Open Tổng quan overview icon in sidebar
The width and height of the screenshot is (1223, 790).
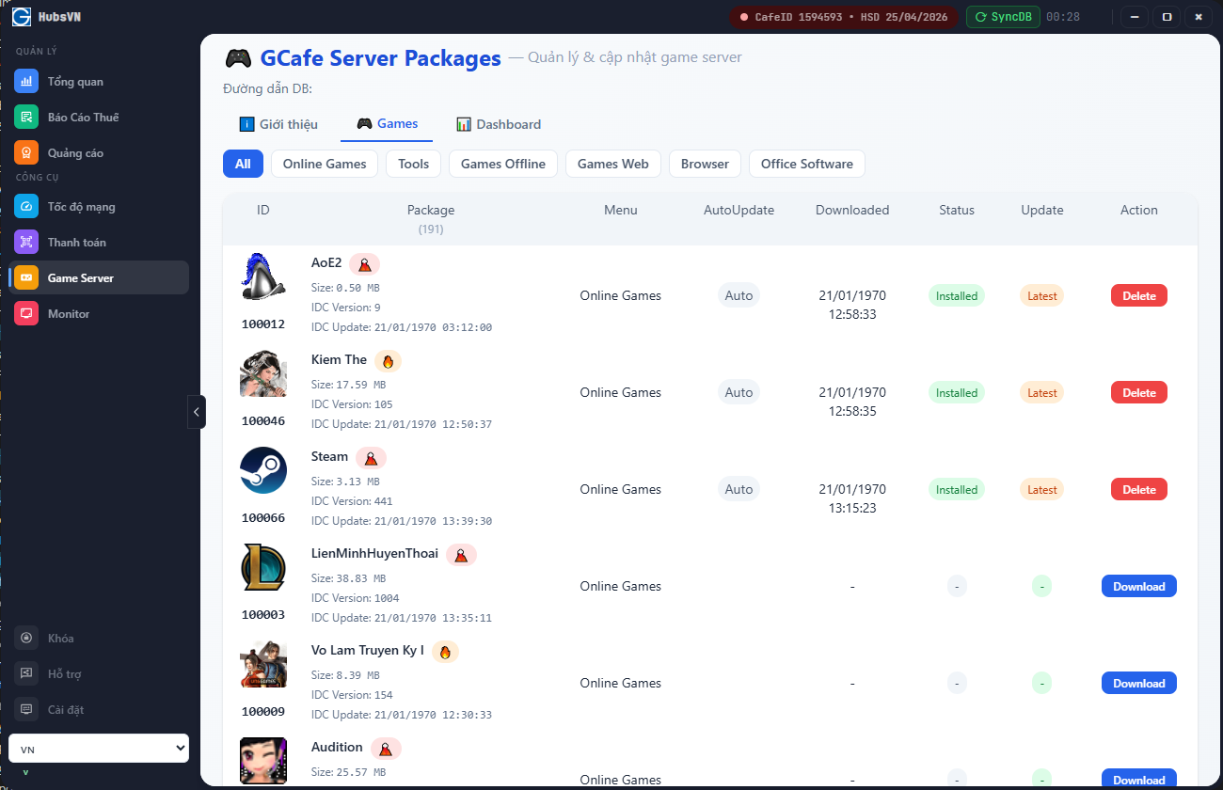click(x=26, y=81)
